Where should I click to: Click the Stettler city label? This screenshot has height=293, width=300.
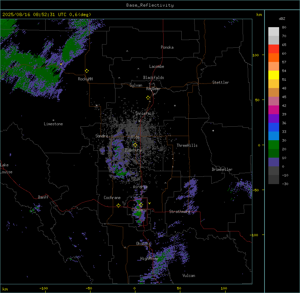pos(221,82)
